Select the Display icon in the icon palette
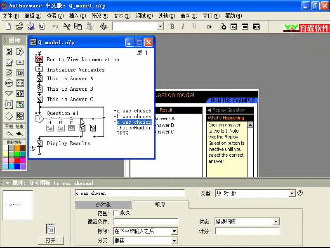Viewport: 330px width, 248px height. (9, 52)
